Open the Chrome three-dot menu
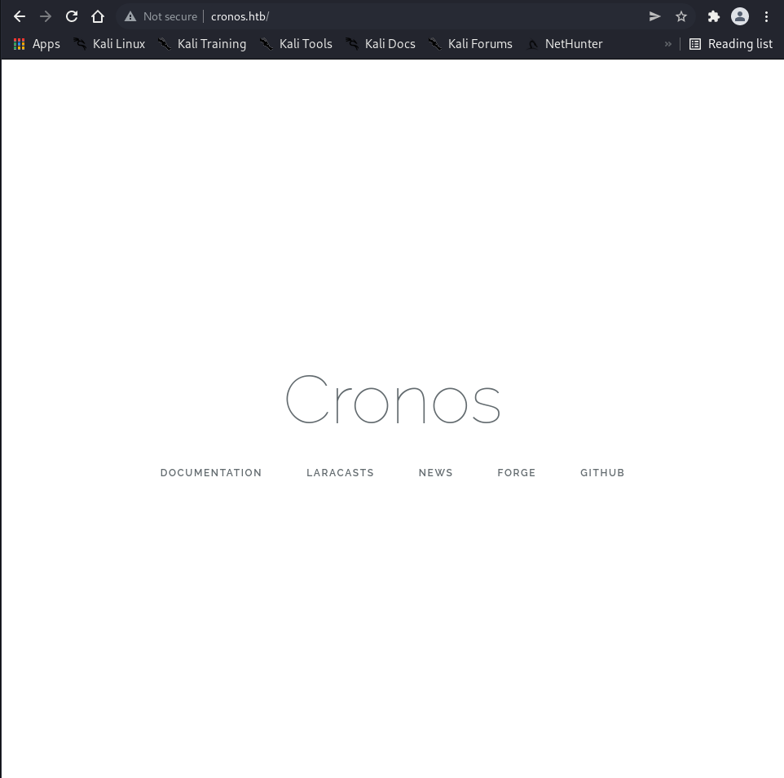The height and width of the screenshot is (778, 784). 767,16
